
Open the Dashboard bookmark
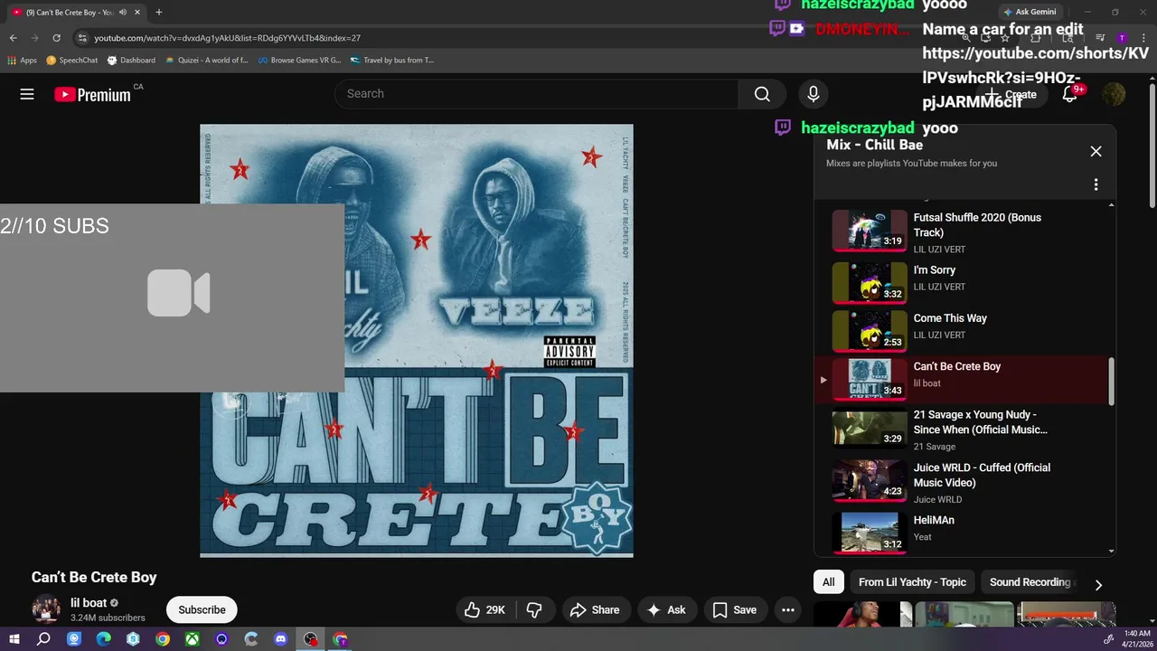click(x=131, y=61)
